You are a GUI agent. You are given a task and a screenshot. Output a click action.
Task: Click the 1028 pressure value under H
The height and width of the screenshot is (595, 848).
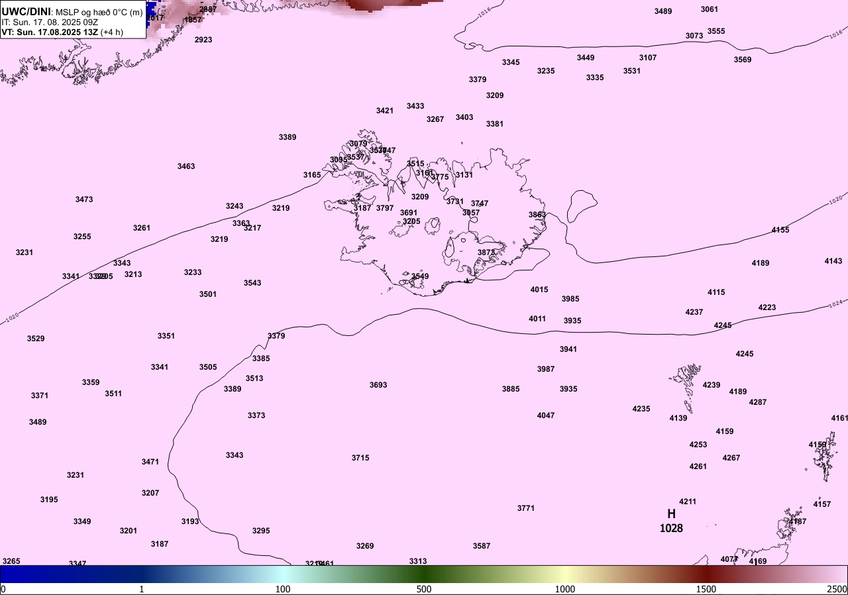pos(671,529)
